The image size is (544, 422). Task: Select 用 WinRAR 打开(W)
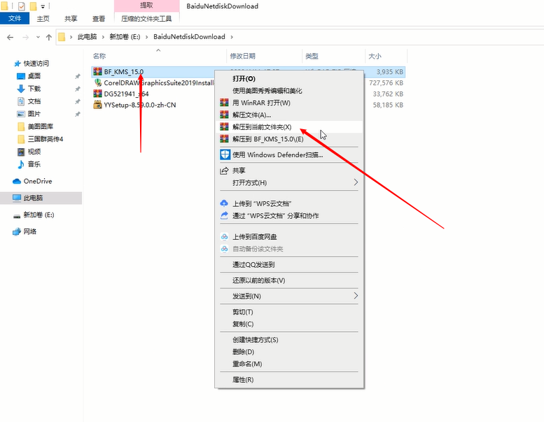click(289, 103)
